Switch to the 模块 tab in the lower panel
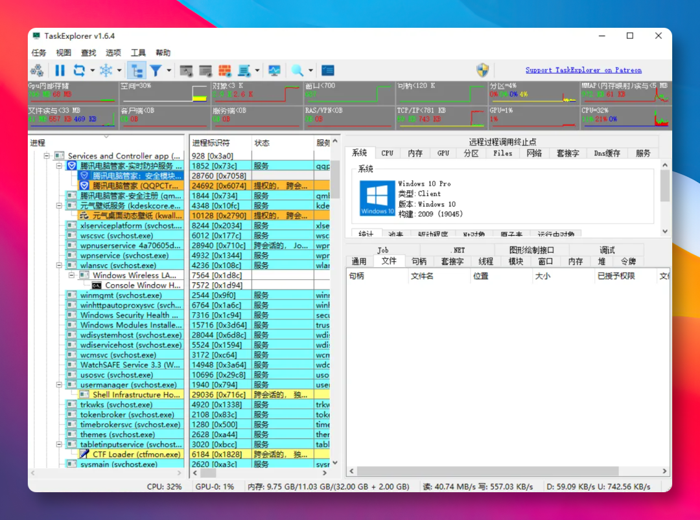The width and height of the screenshot is (700, 520). [514, 261]
